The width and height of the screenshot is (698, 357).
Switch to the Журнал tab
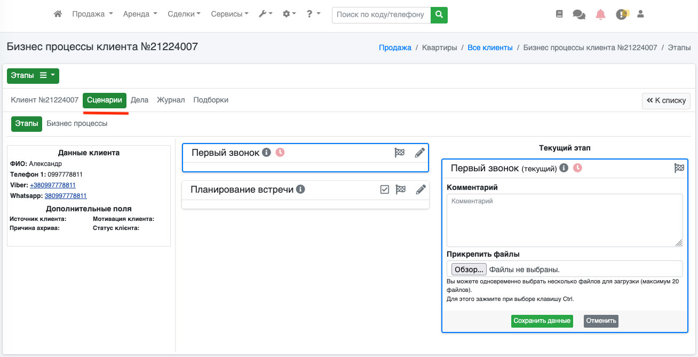171,100
